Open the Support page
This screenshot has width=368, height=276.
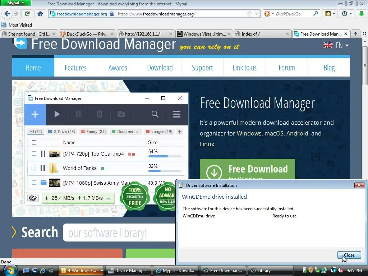pyautogui.click(x=202, y=67)
